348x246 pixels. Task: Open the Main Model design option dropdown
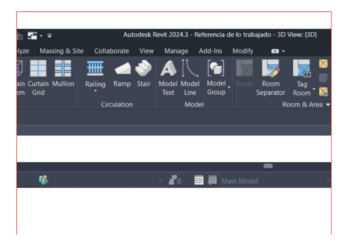(x=329, y=180)
